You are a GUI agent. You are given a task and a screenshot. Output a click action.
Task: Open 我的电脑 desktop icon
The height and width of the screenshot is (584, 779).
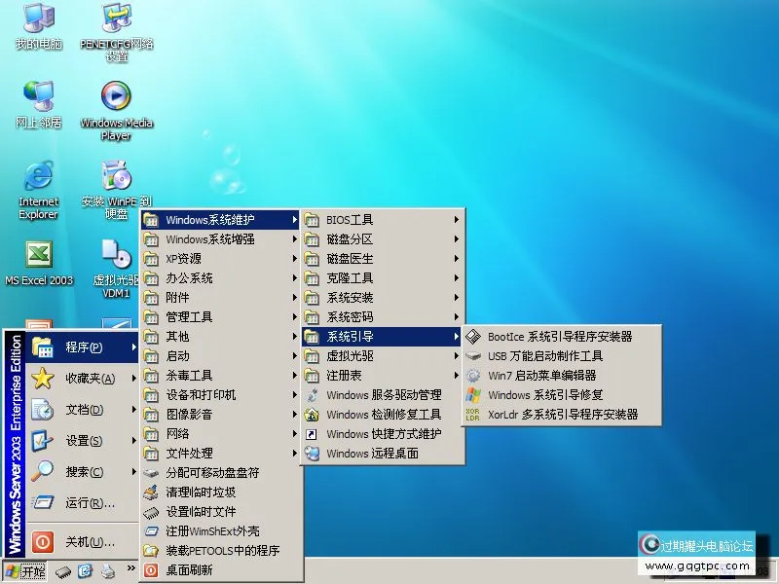[x=38, y=18]
